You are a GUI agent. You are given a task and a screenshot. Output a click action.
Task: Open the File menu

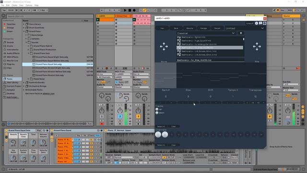pyautogui.click(x=2, y=5)
